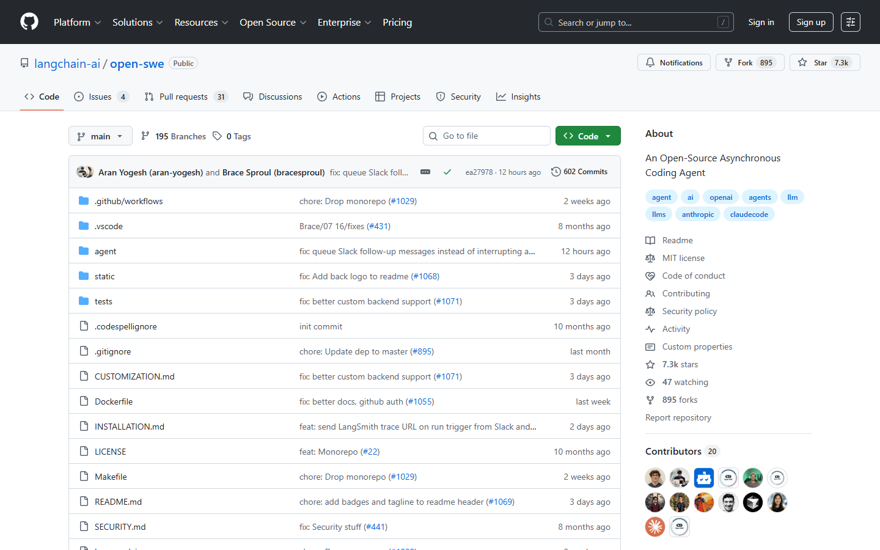Click the star icon to star the repo
Viewport: 880px width, 550px height.
802,62
